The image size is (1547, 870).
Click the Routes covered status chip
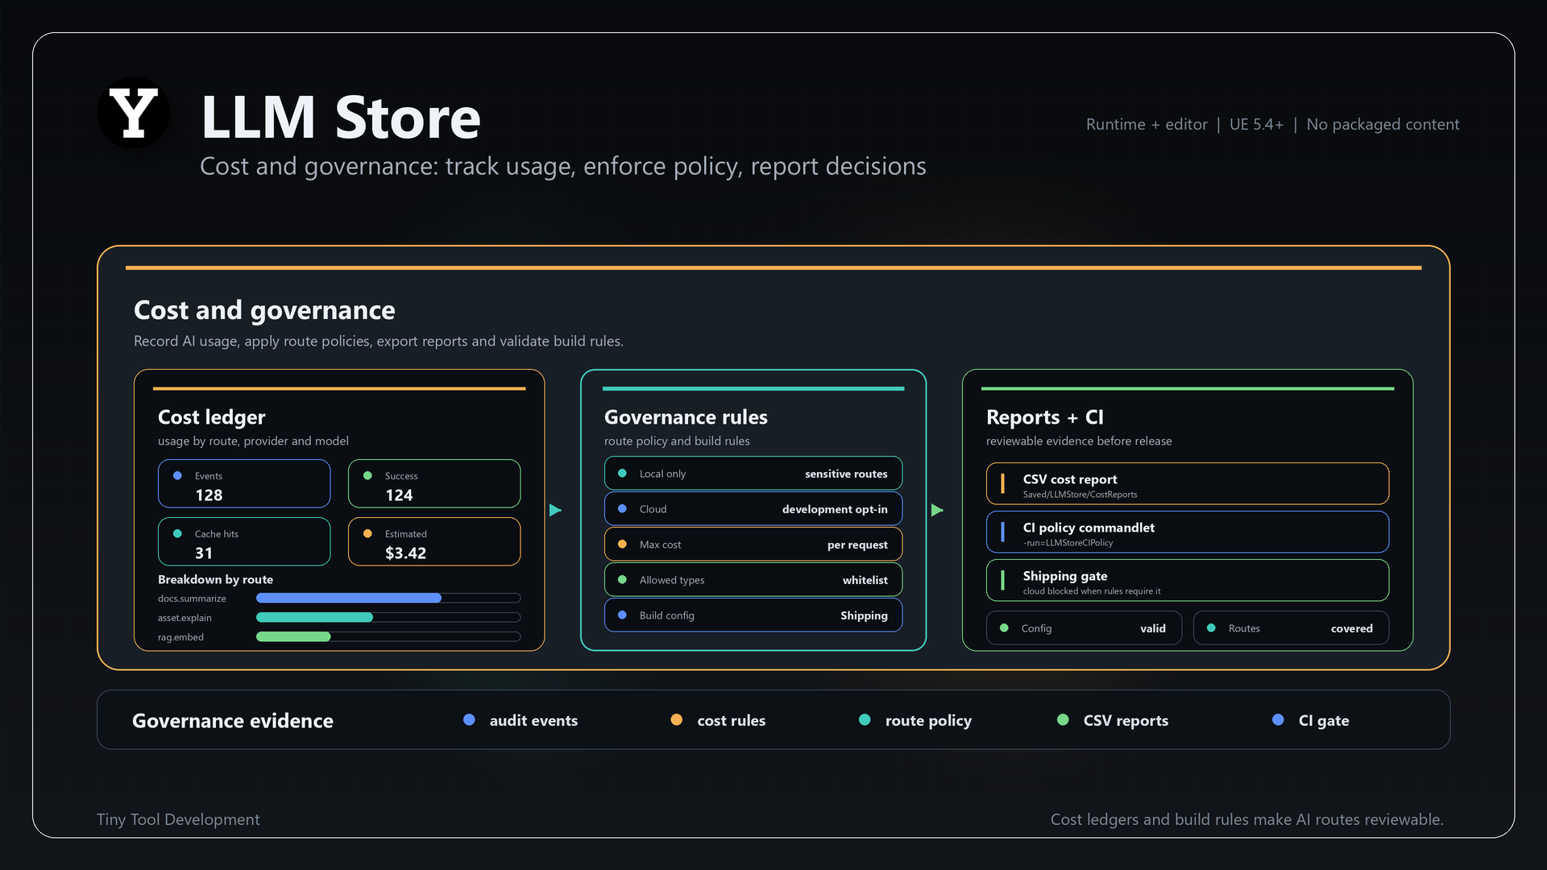click(x=1291, y=628)
